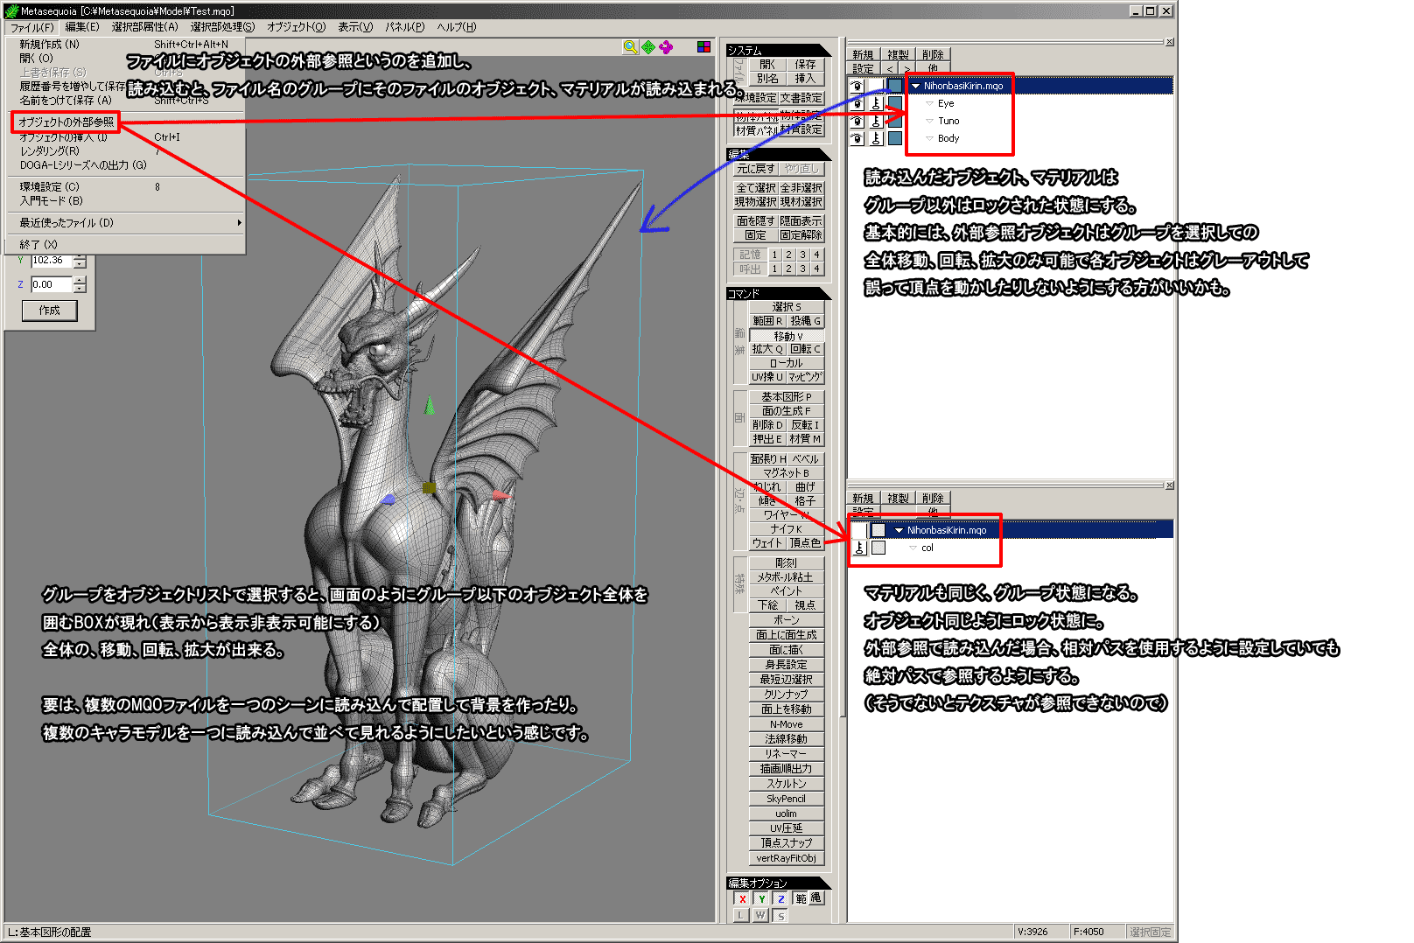Toggle Y axis edit option
This screenshot has width=1414, height=943.
tap(761, 898)
